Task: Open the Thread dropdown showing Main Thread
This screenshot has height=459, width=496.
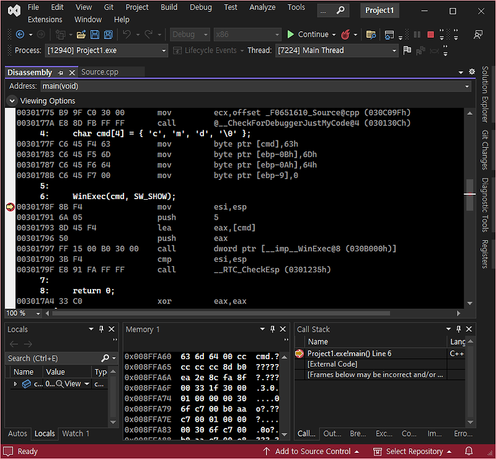Action: pyautogui.click(x=337, y=50)
